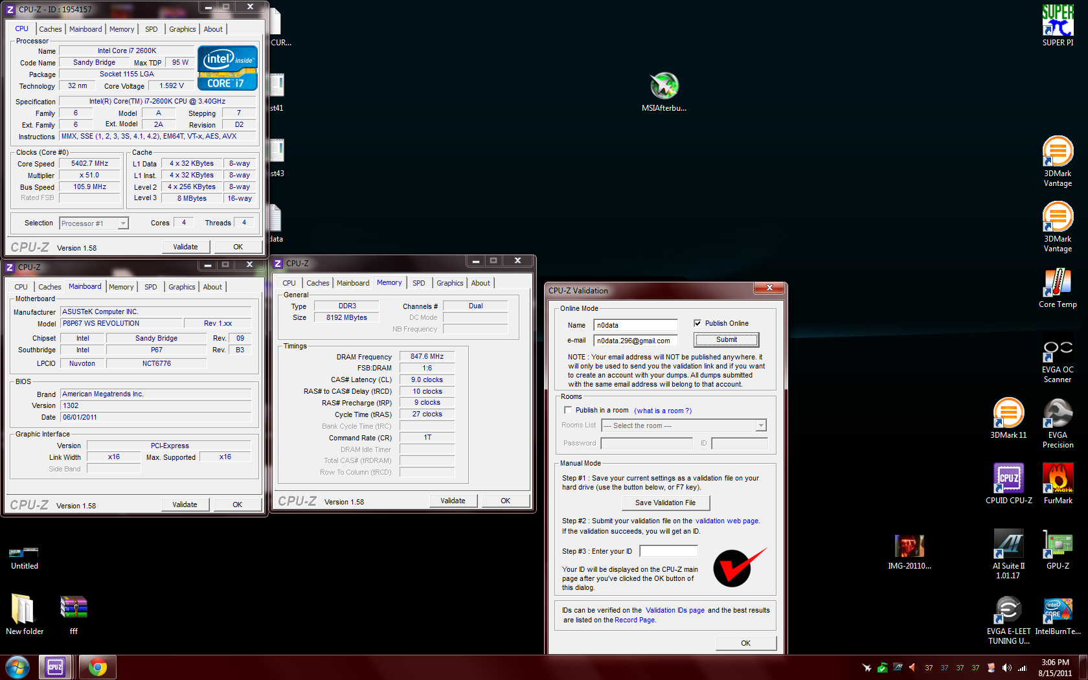Open the 'what is a room ?' link
The width and height of the screenshot is (1088, 680).
663,411
